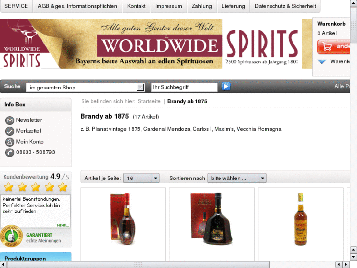
Task: Open 'Sortieren nach' bitte wählen dropdown
Action: click(237, 178)
